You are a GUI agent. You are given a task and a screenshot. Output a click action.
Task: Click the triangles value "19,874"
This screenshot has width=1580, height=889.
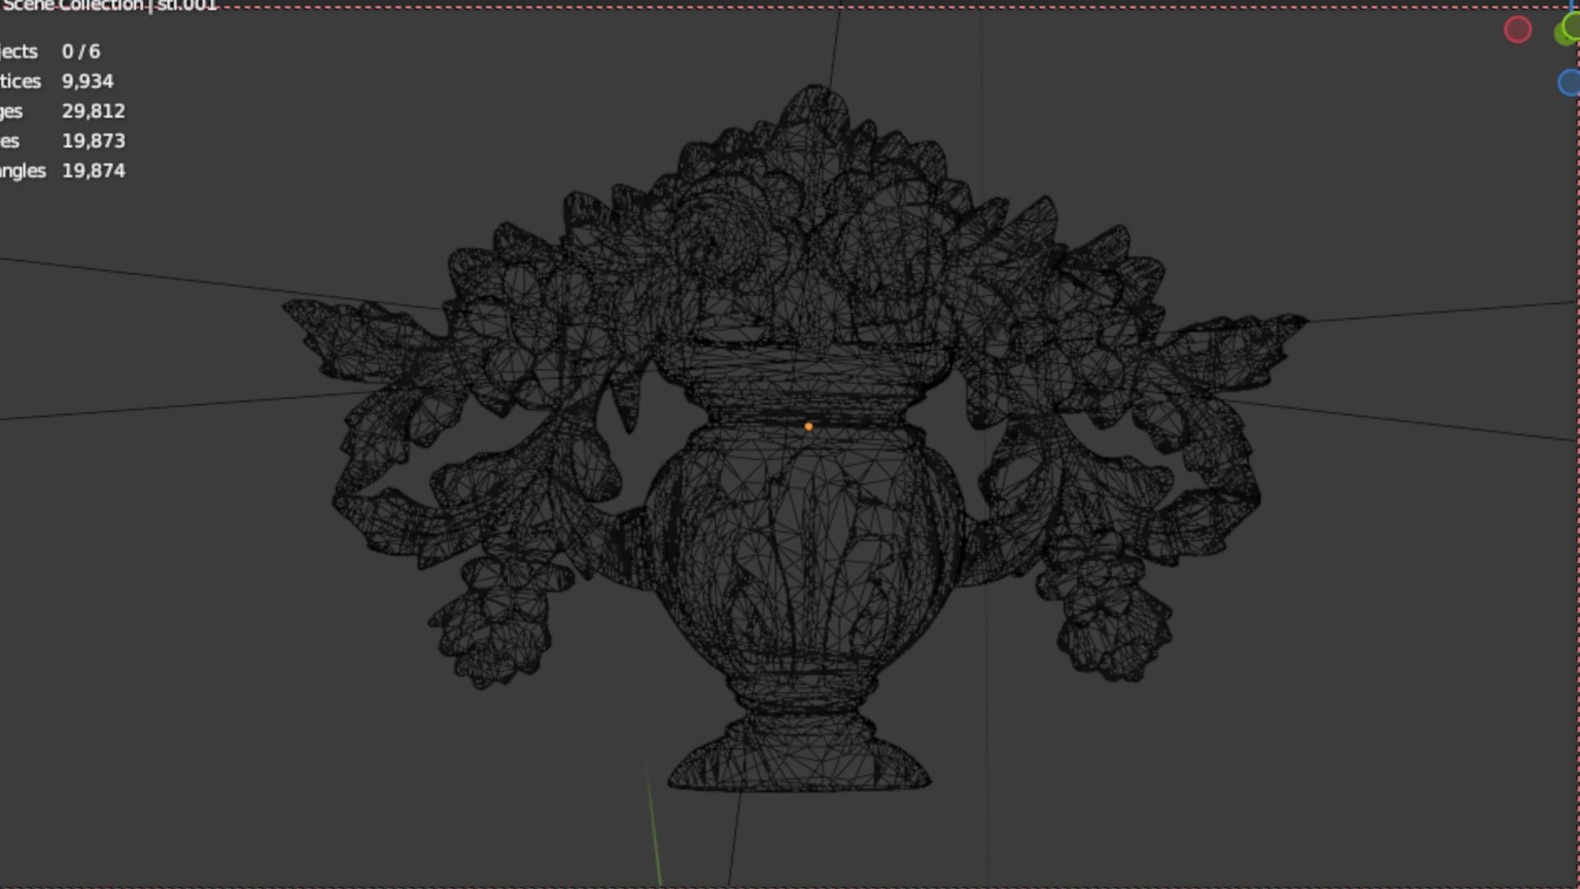[93, 170]
